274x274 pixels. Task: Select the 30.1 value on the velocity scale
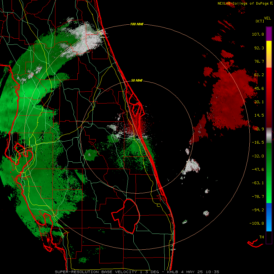[x=259, y=102]
